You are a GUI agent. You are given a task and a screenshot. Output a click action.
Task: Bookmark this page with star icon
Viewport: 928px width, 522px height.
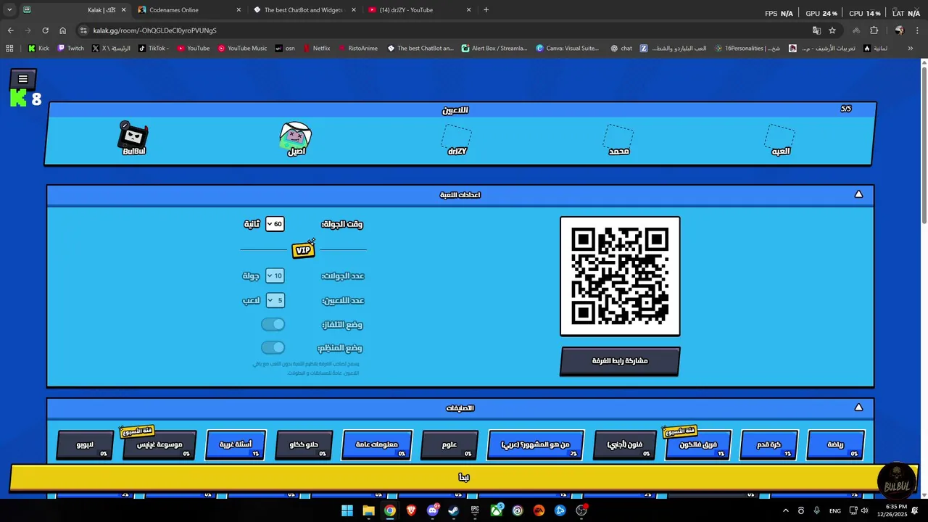832,30
